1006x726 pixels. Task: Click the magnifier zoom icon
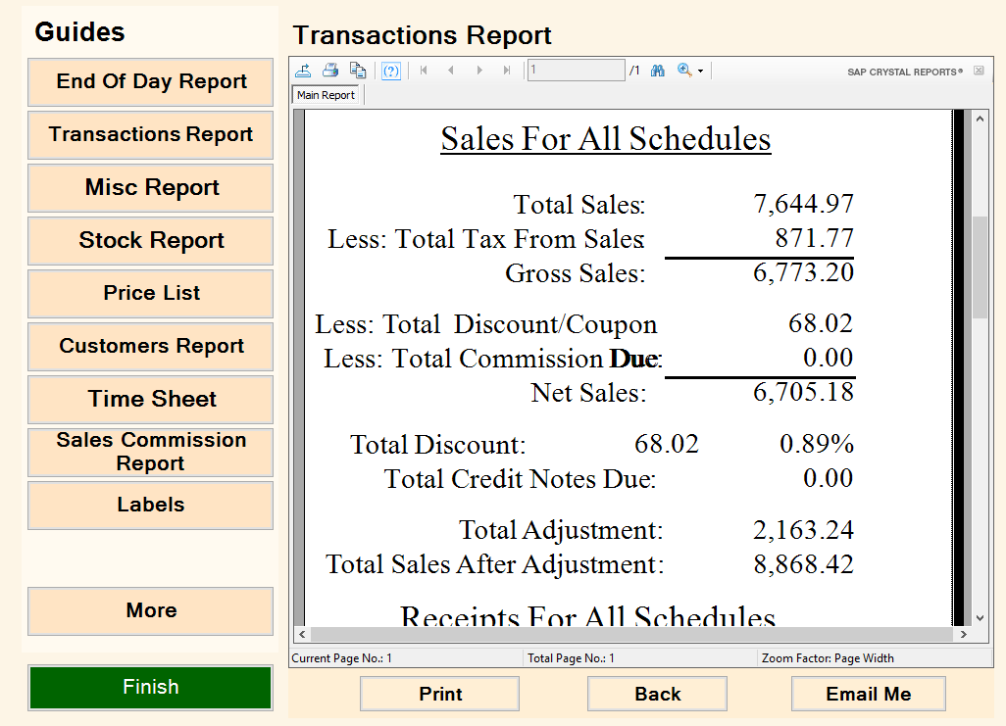pyautogui.click(x=684, y=71)
